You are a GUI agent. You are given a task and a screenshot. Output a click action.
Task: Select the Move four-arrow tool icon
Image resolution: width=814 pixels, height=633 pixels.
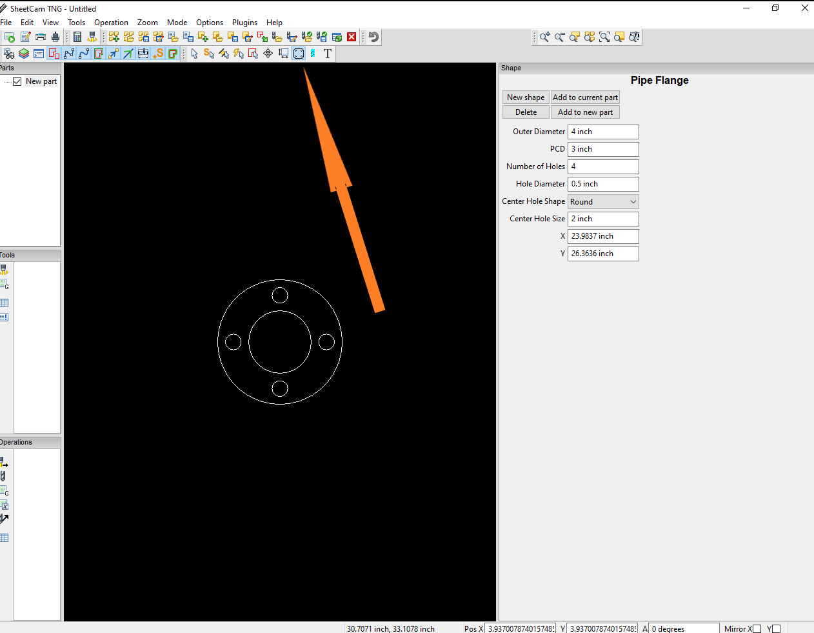tap(268, 54)
